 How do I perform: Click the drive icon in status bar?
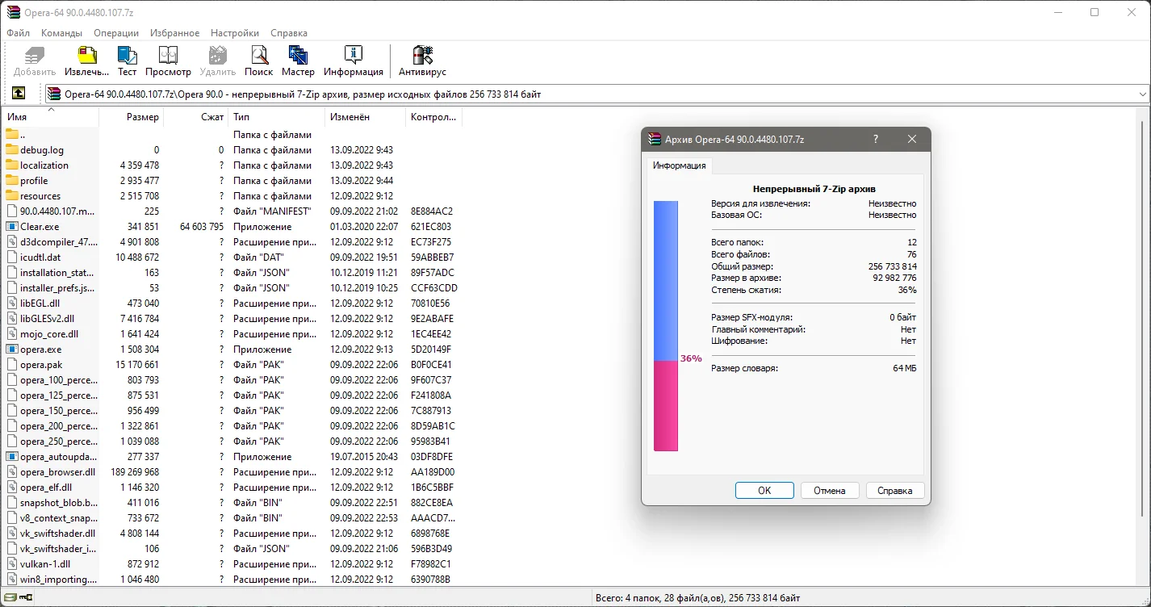tap(9, 598)
